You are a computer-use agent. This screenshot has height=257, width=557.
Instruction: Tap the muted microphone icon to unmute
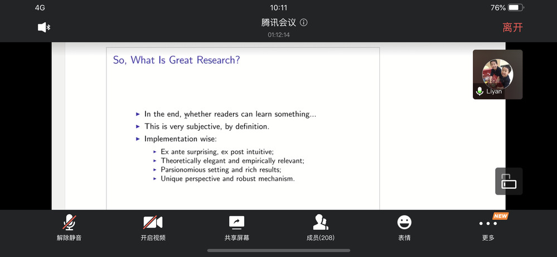click(70, 223)
